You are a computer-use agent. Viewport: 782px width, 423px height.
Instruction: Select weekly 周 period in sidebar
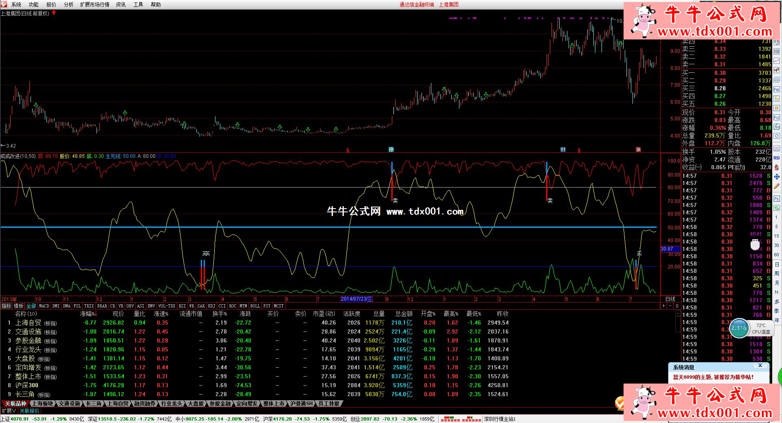(777, 274)
